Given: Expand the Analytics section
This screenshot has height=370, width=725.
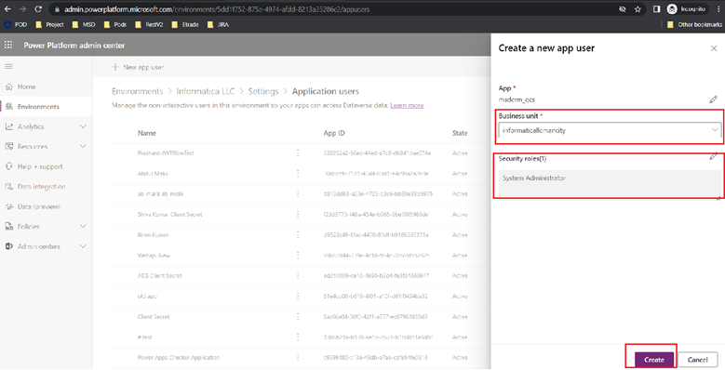Looking at the screenshot, I should coord(83,126).
